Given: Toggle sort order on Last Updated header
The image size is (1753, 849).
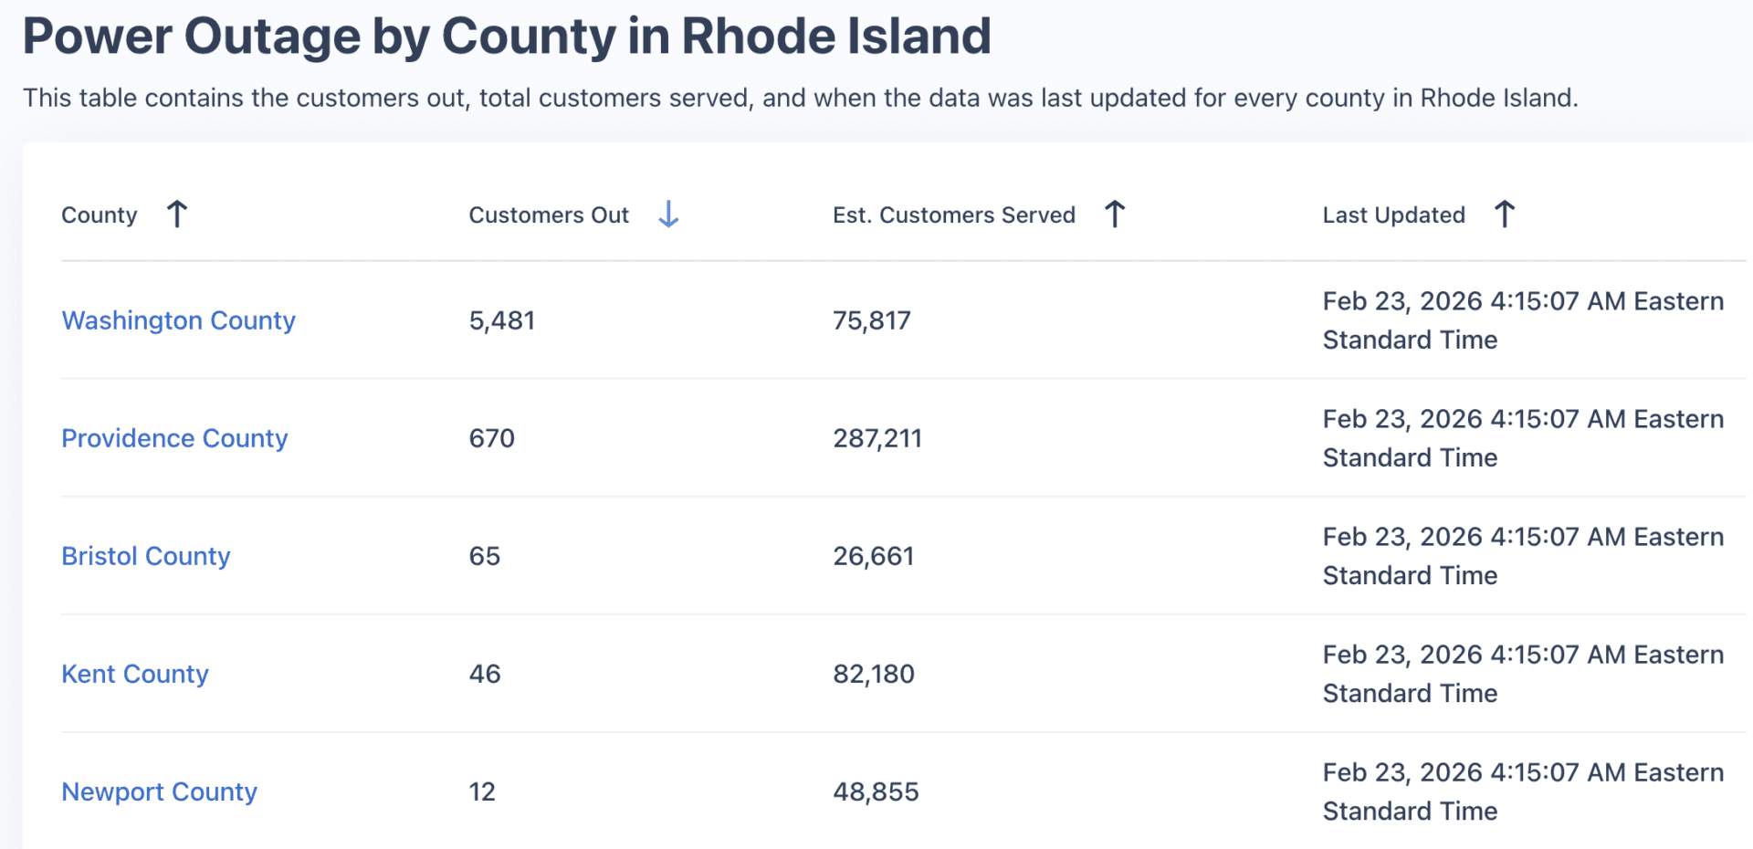Looking at the screenshot, I should 1393,215.
